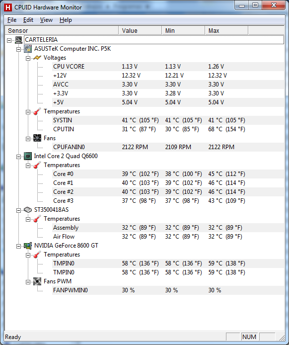Open the View menu
The height and width of the screenshot is (345, 289).
[46, 20]
